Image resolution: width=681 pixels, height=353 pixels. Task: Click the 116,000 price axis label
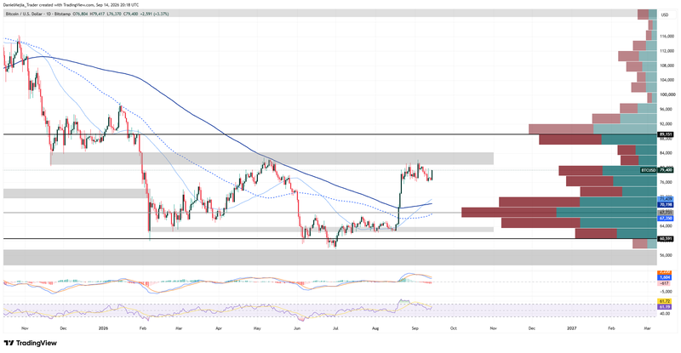667,37
